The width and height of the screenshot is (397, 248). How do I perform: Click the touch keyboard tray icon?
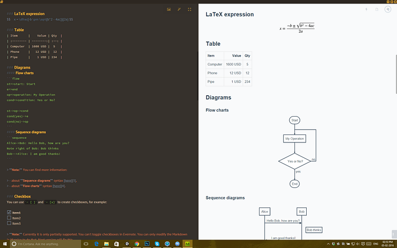[369, 244]
